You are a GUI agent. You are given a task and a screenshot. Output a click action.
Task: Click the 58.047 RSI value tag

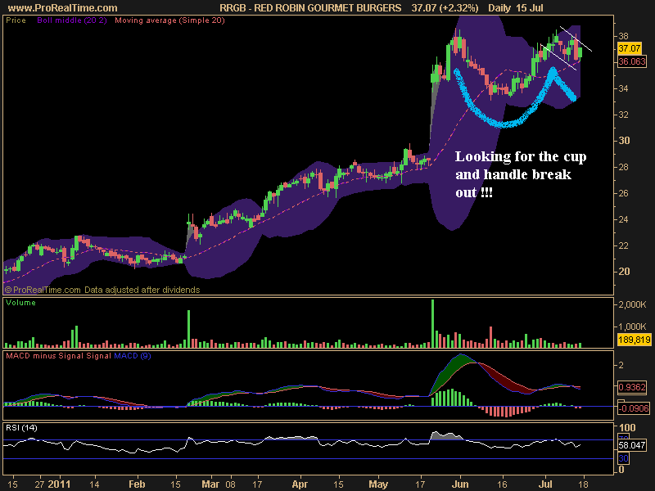pos(632,445)
